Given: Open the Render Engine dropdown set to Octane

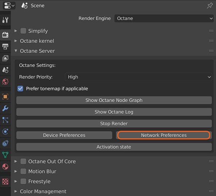Looking at the screenshot, I should tap(164, 18).
